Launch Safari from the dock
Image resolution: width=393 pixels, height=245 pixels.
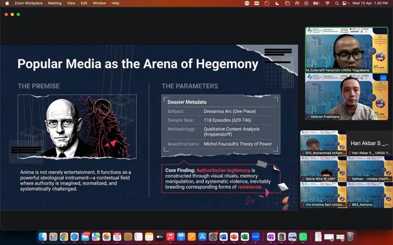click(x=74, y=237)
